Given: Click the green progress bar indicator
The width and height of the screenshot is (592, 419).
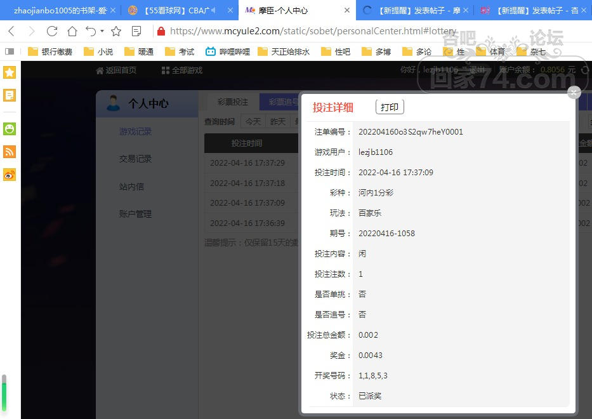Looking at the screenshot, I should click(4, 393).
